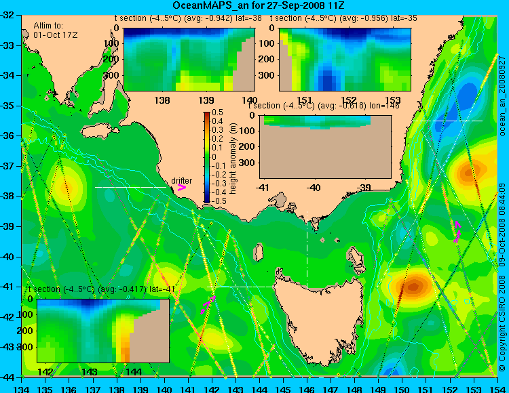509x393 pixels.
Task: Click the longitude axis label '136'
Action: click(x=69, y=389)
